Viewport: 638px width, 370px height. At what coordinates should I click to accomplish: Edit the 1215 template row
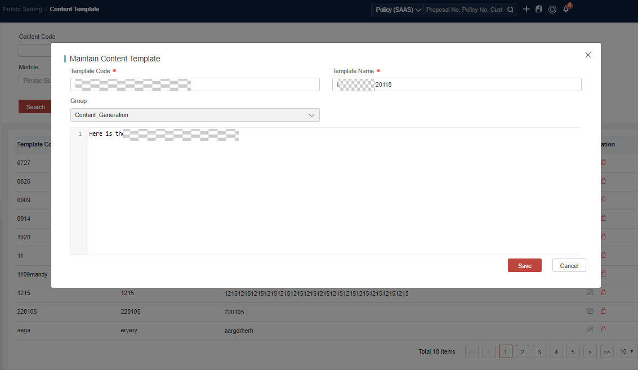click(x=590, y=292)
